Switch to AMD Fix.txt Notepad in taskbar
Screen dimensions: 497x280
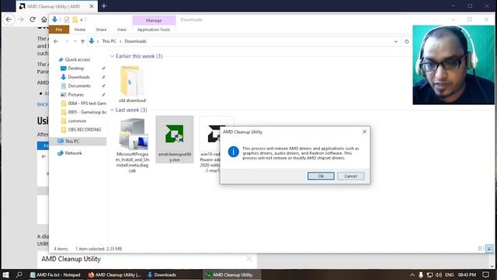coord(55,275)
